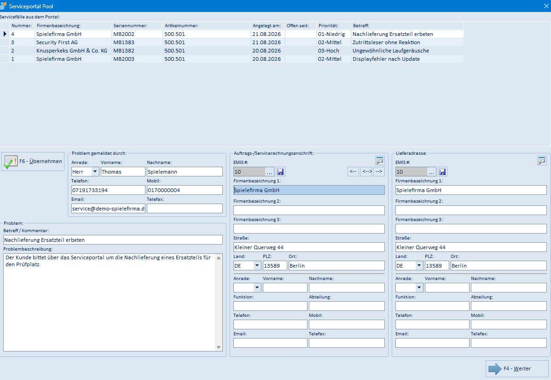551x380 pixels.
Task: Click Firmenbezeichnung 1 field in Lieferadresse
Action: tap(471, 190)
